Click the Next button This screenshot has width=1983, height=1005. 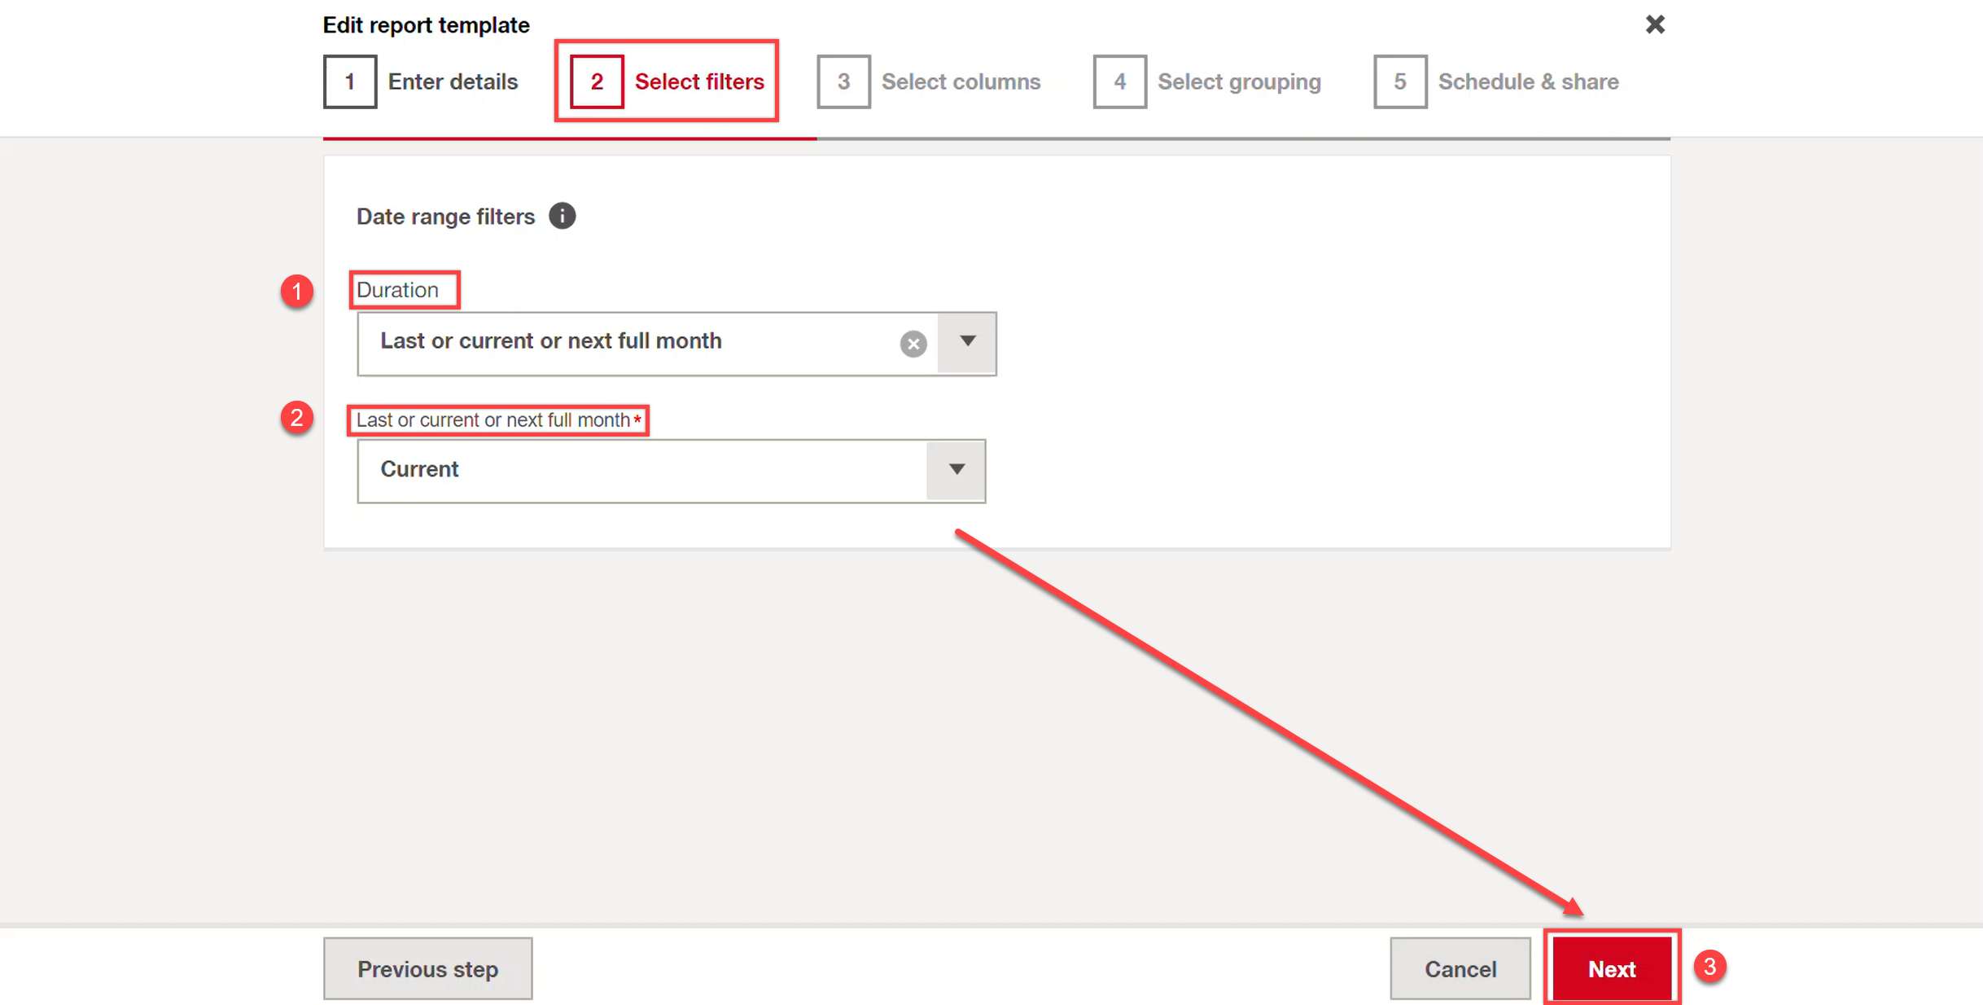click(x=1611, y=968)
